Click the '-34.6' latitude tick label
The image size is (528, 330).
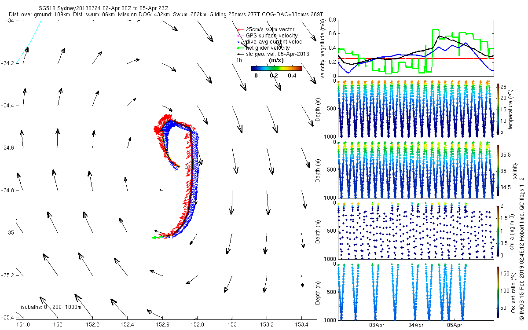click(x=7, y=148)
